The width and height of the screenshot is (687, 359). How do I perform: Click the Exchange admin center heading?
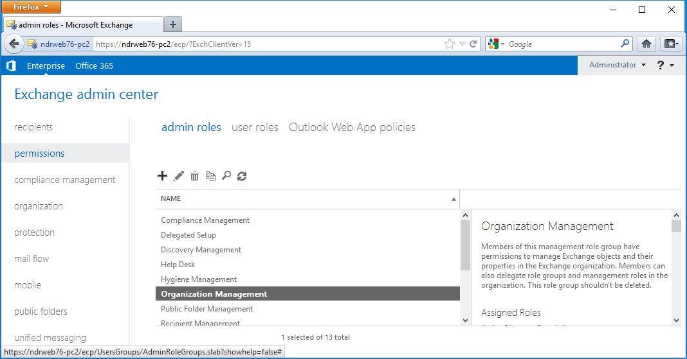coord(86,94)
